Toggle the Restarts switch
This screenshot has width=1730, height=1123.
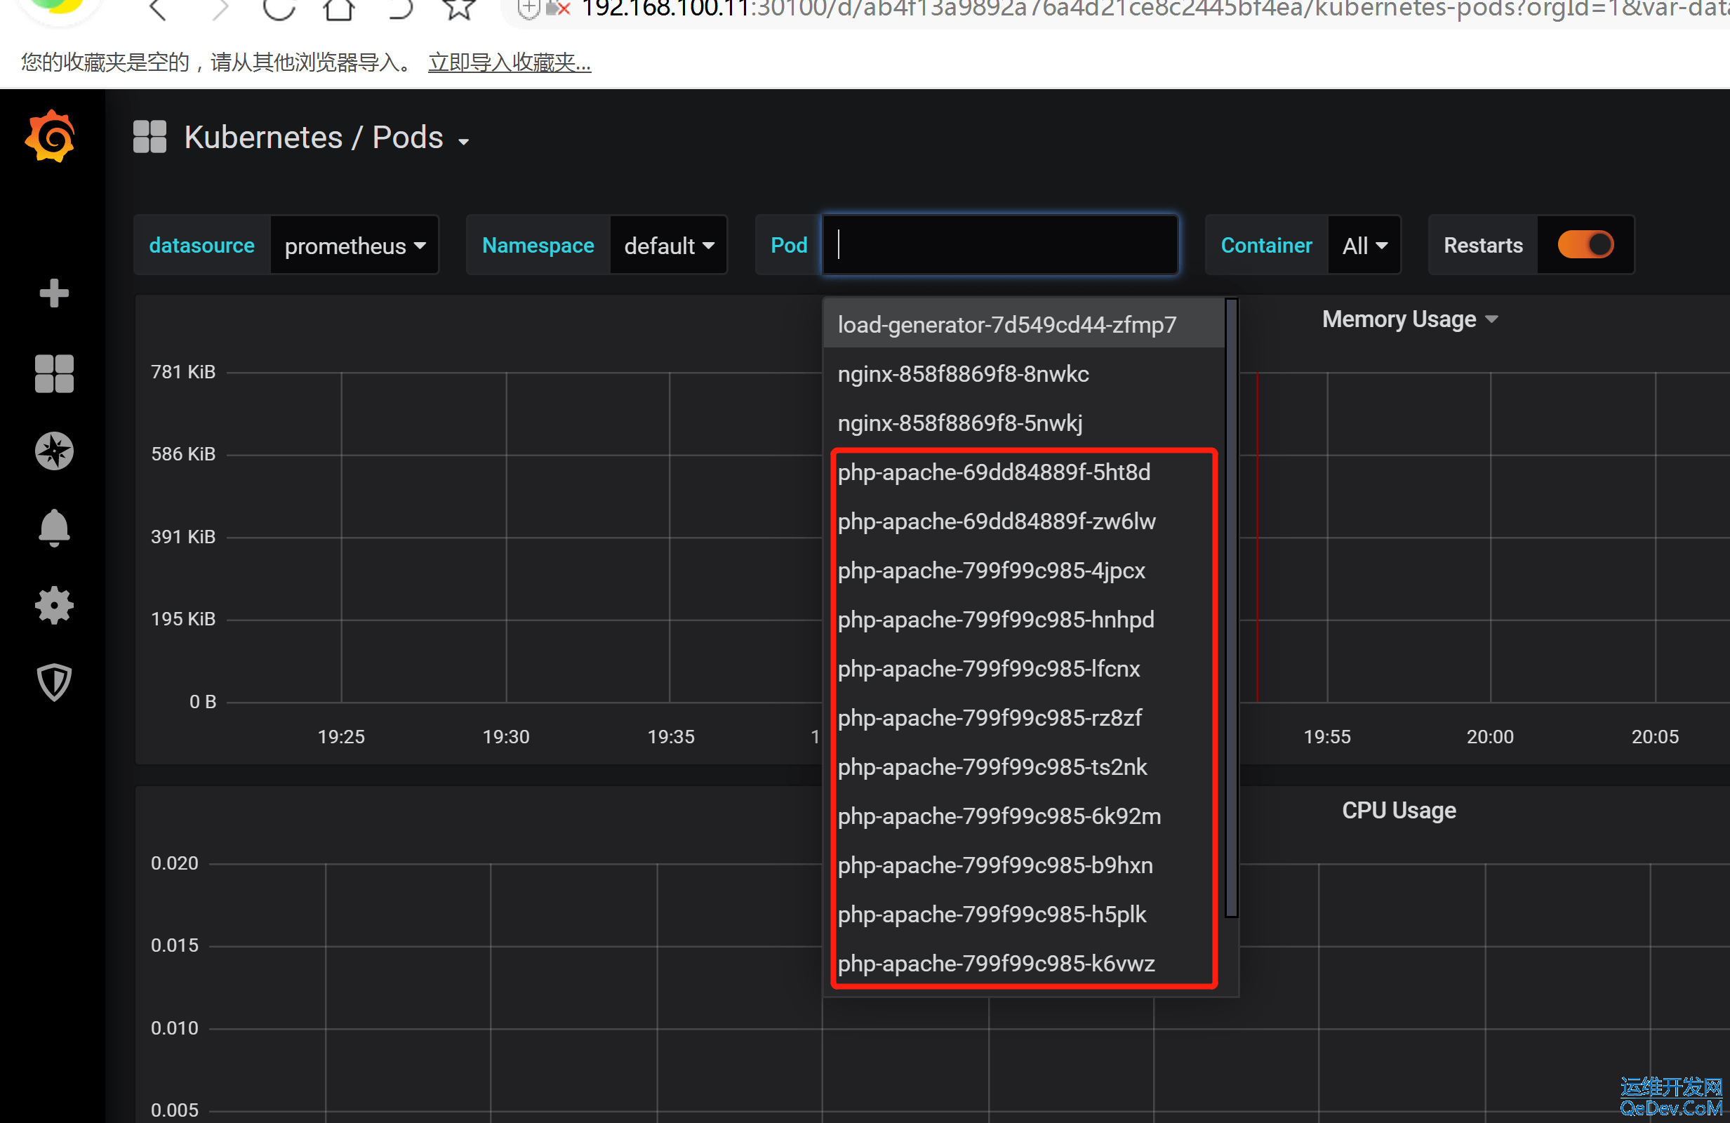pyautogui.click(x=1585, y=245)
